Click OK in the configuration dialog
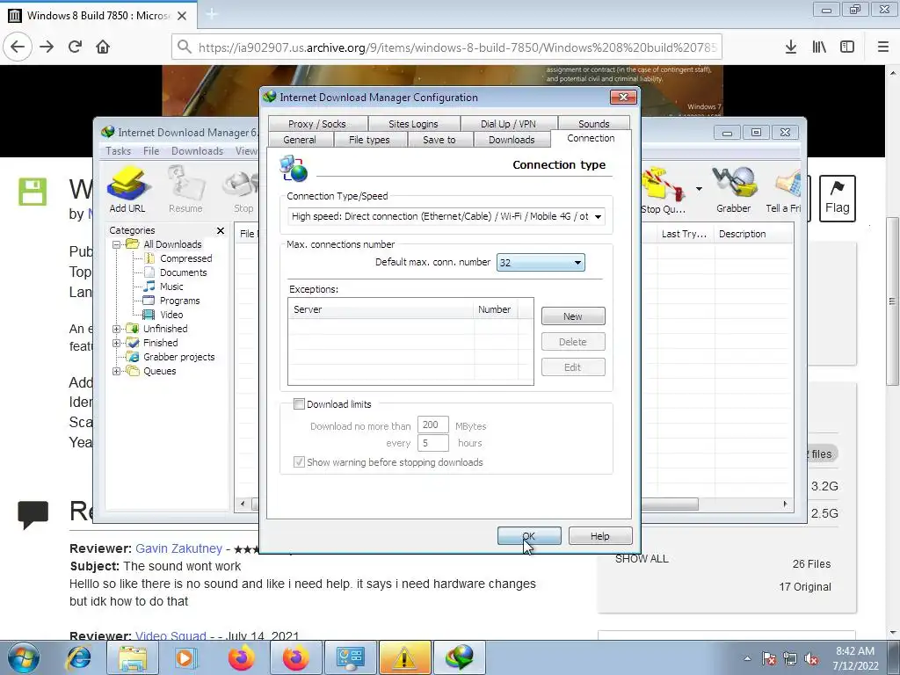 click(x=529, y=536)
